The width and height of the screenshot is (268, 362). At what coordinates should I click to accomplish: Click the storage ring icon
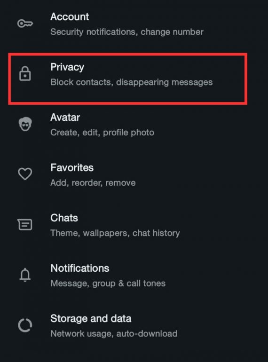[x=25, y=325]
